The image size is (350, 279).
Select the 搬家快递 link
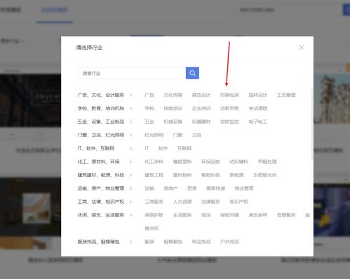coord(215,188)
